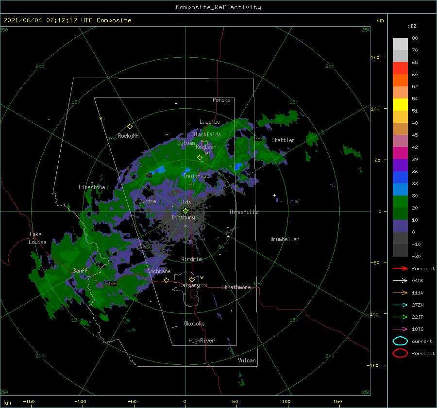Click the magenta 18TS arrow legend icon
The height and width of the screenshot is (408, 437).
(x=400, y=329)
